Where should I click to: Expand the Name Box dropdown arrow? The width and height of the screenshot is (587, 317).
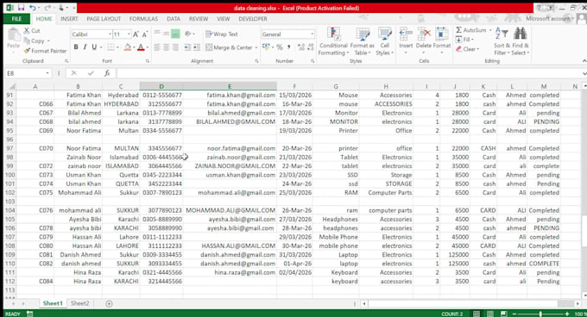[x=47, y=73]
